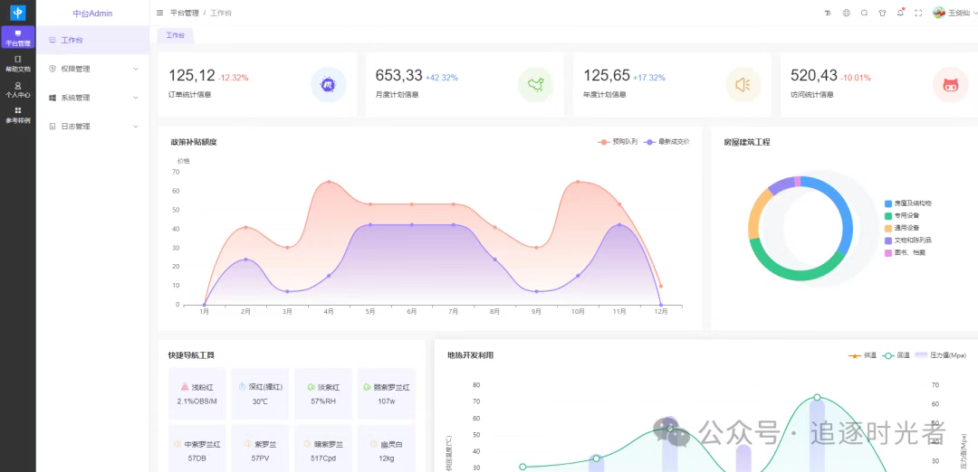Toggle the 图书、档案 donut legend item
This screenshot has height=472, width=978.
905,252
